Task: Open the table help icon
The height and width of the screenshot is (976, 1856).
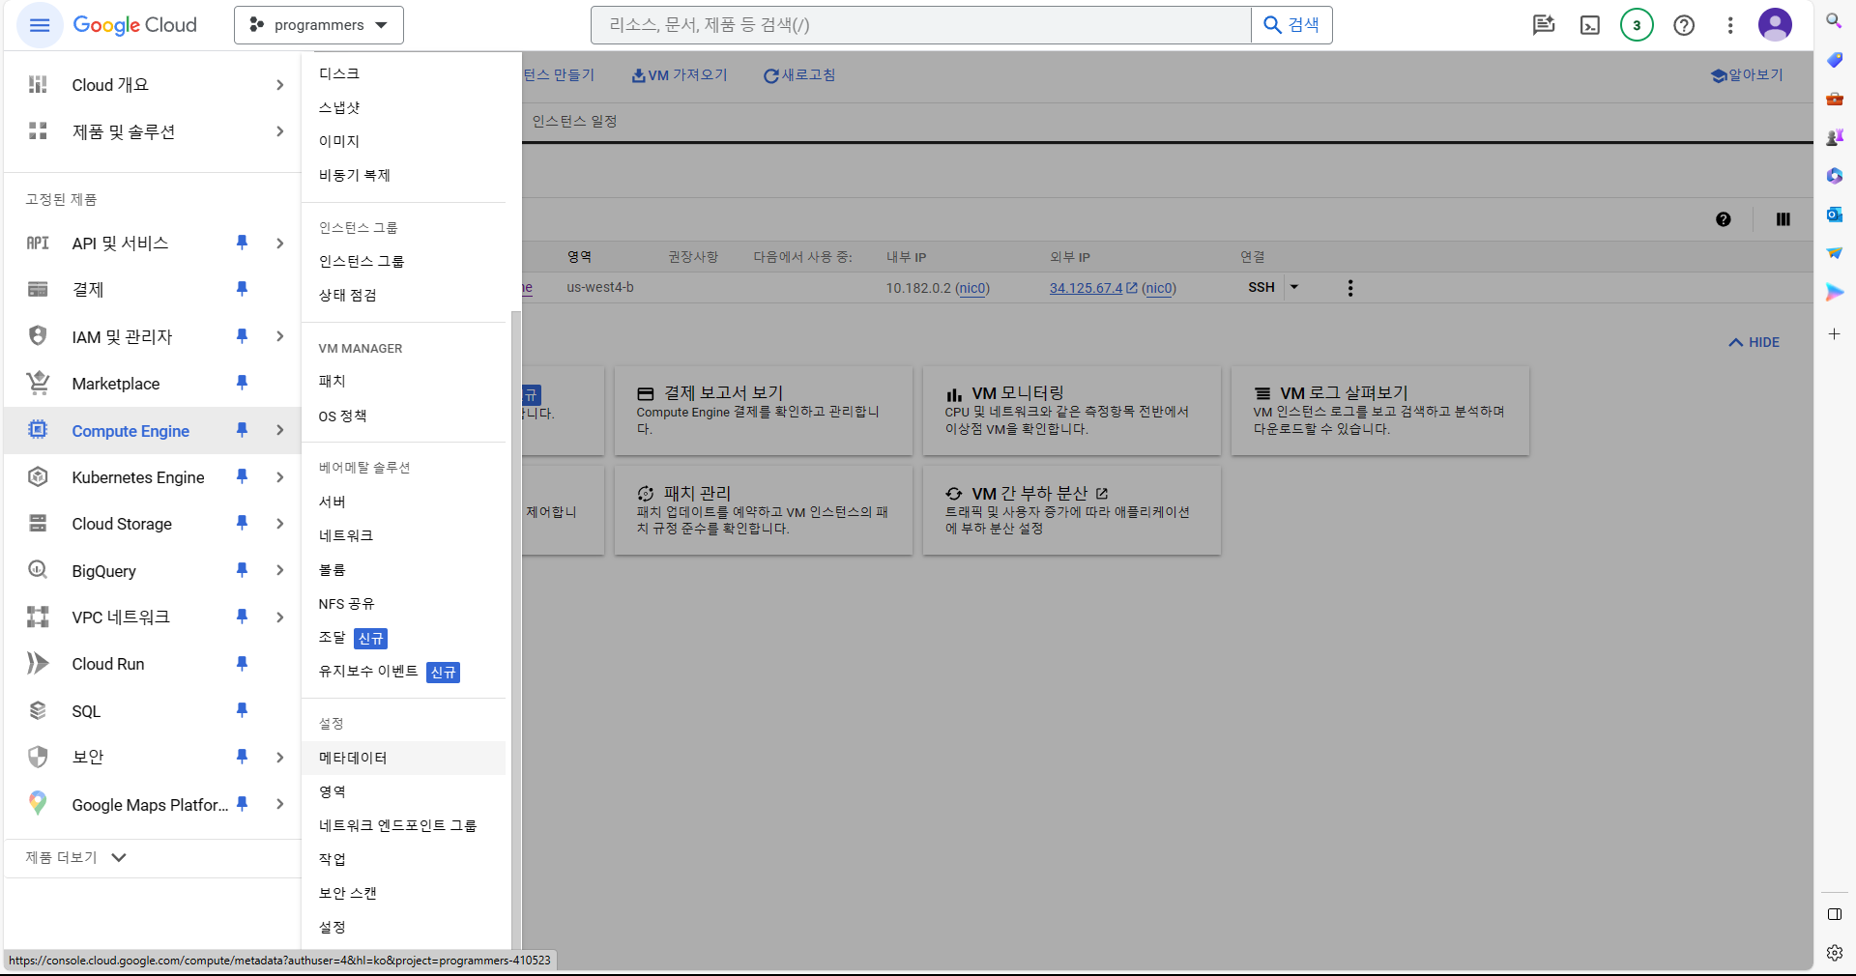Action: pyautogui.click(x=1724, y=219)
